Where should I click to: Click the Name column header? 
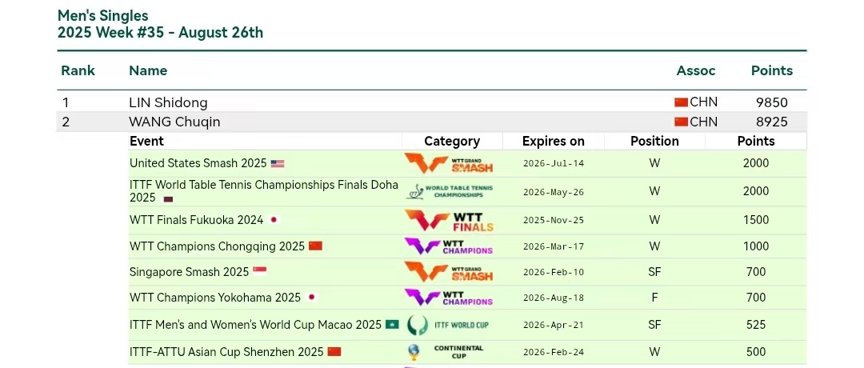click(x=148, y=70)
